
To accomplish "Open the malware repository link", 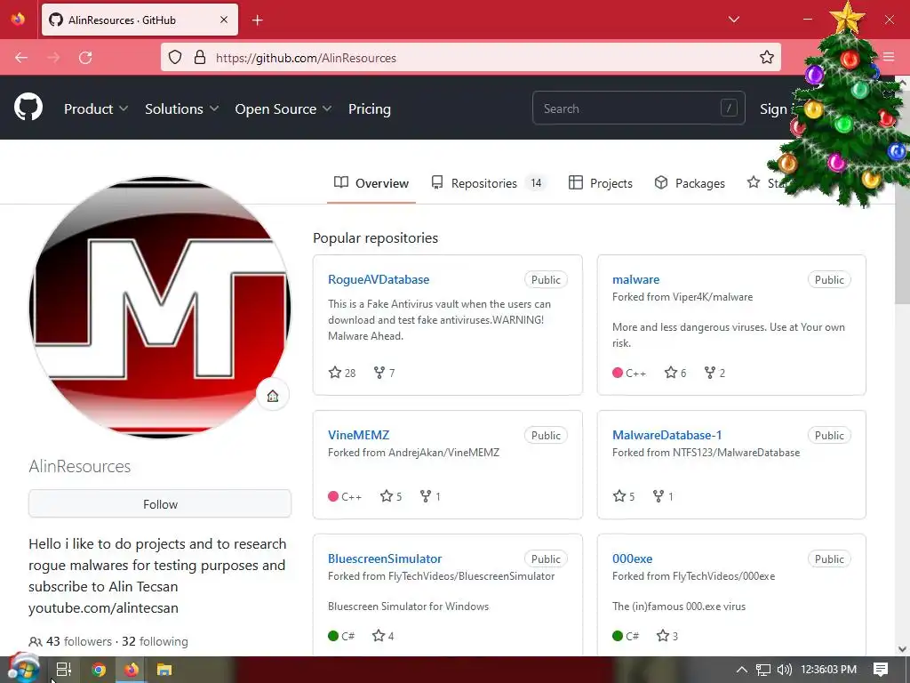I will (x=635, y=279).
